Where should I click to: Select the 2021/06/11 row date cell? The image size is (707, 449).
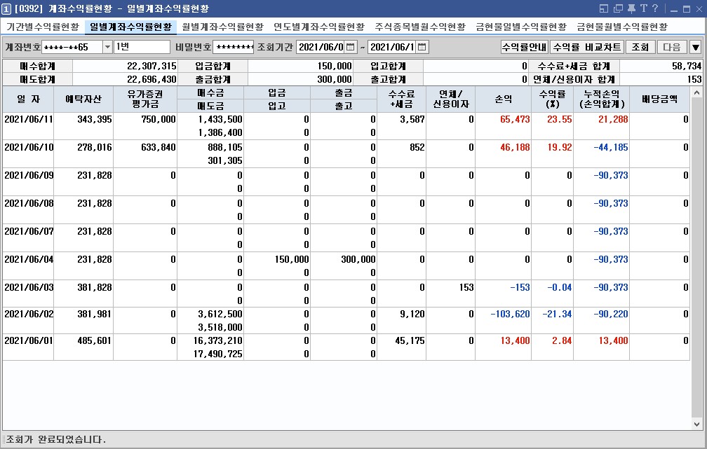pos(28,120)
